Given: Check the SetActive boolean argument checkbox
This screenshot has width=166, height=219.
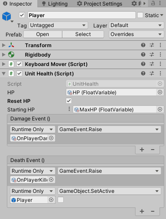Looking at the screenshot, I should 61,200.
